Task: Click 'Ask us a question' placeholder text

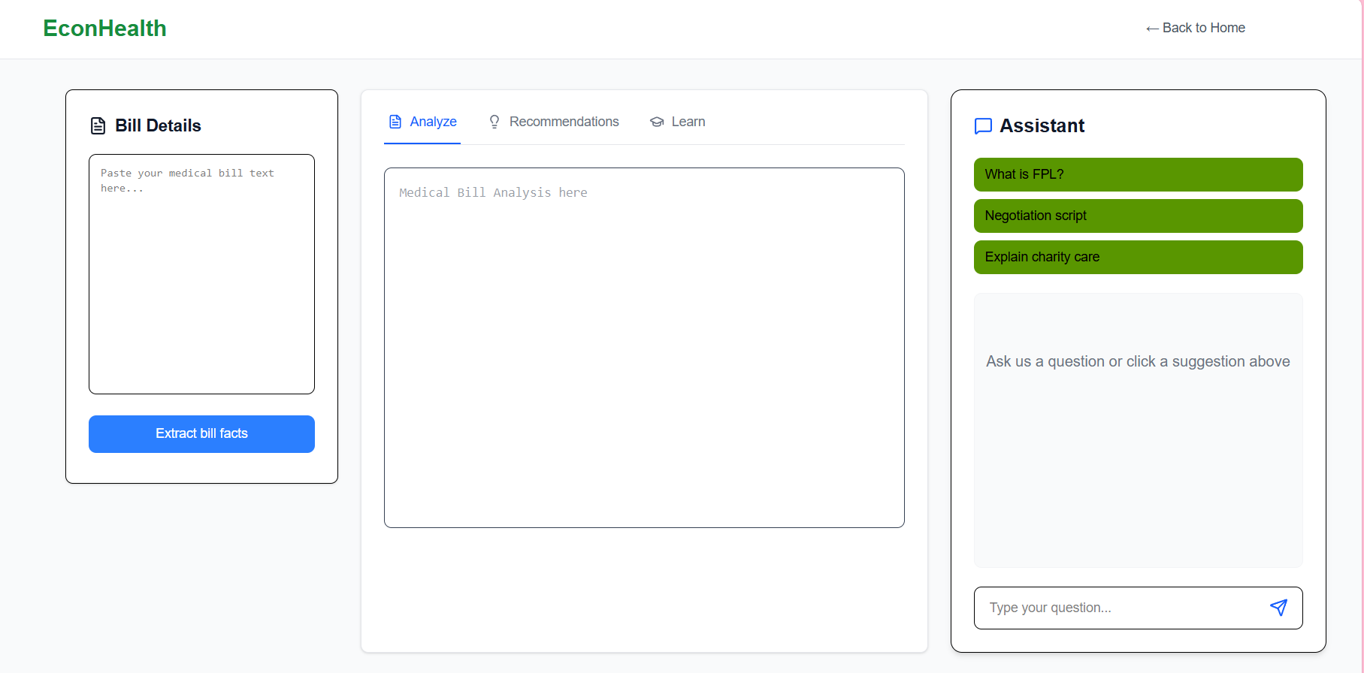Action: point(1138,361)
